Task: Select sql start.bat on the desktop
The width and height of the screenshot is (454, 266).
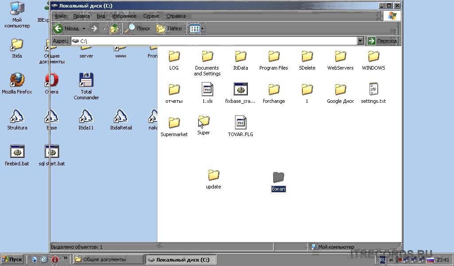Action: tap(52, 156)
